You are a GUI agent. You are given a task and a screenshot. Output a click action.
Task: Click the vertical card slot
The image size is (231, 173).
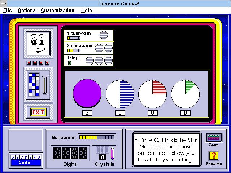(x=44, y=85)
